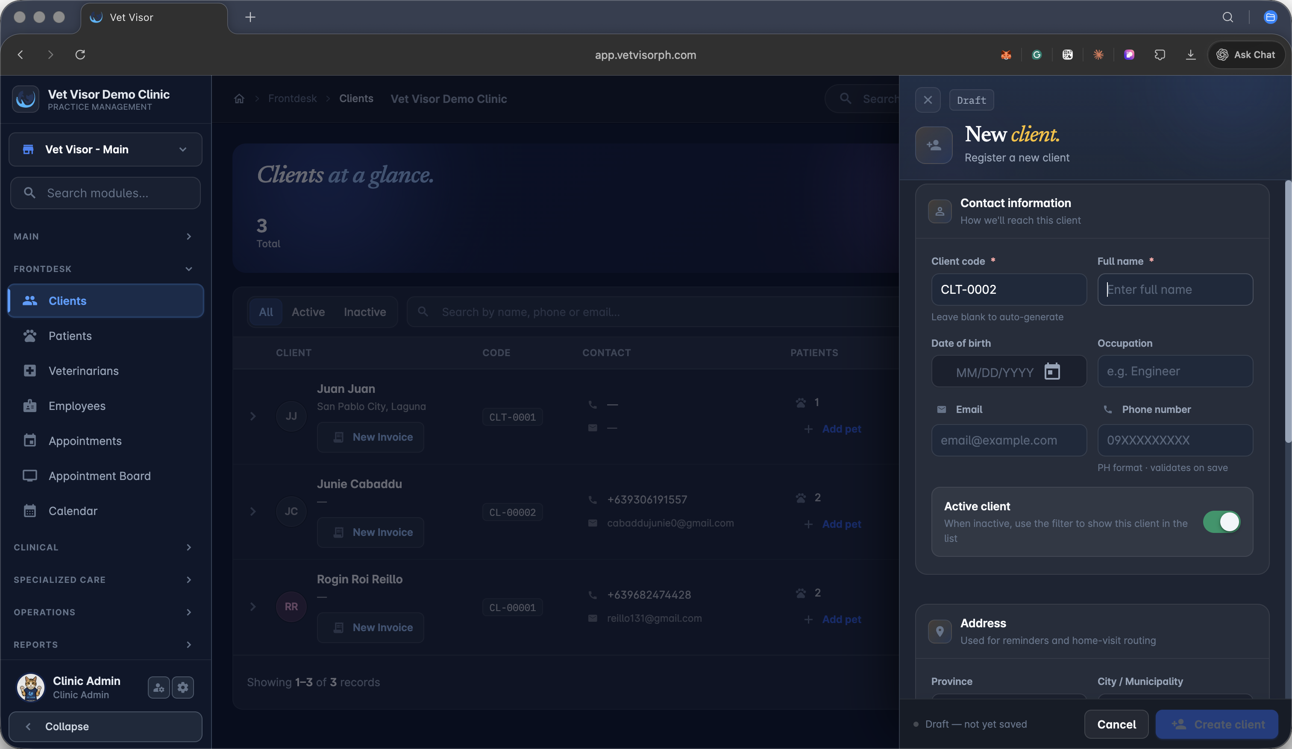Focus the Full name field

click(x=1175, y=290)
